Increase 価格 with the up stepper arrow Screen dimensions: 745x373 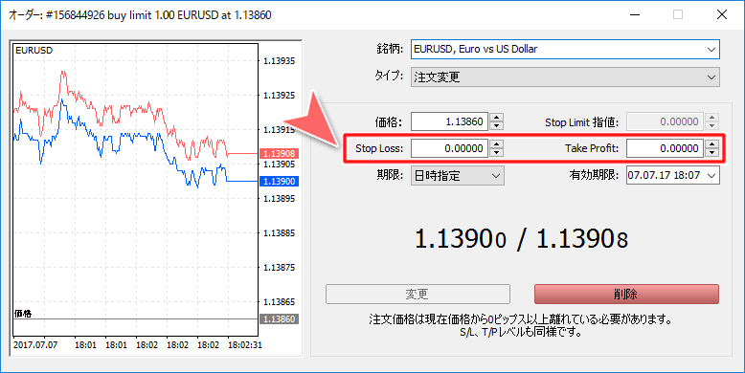496,118
